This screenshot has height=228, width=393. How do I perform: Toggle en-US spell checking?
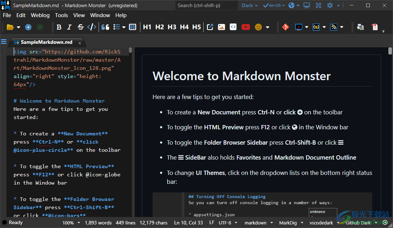272,5
